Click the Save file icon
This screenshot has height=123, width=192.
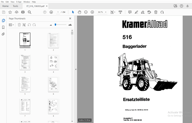[4, 12]
